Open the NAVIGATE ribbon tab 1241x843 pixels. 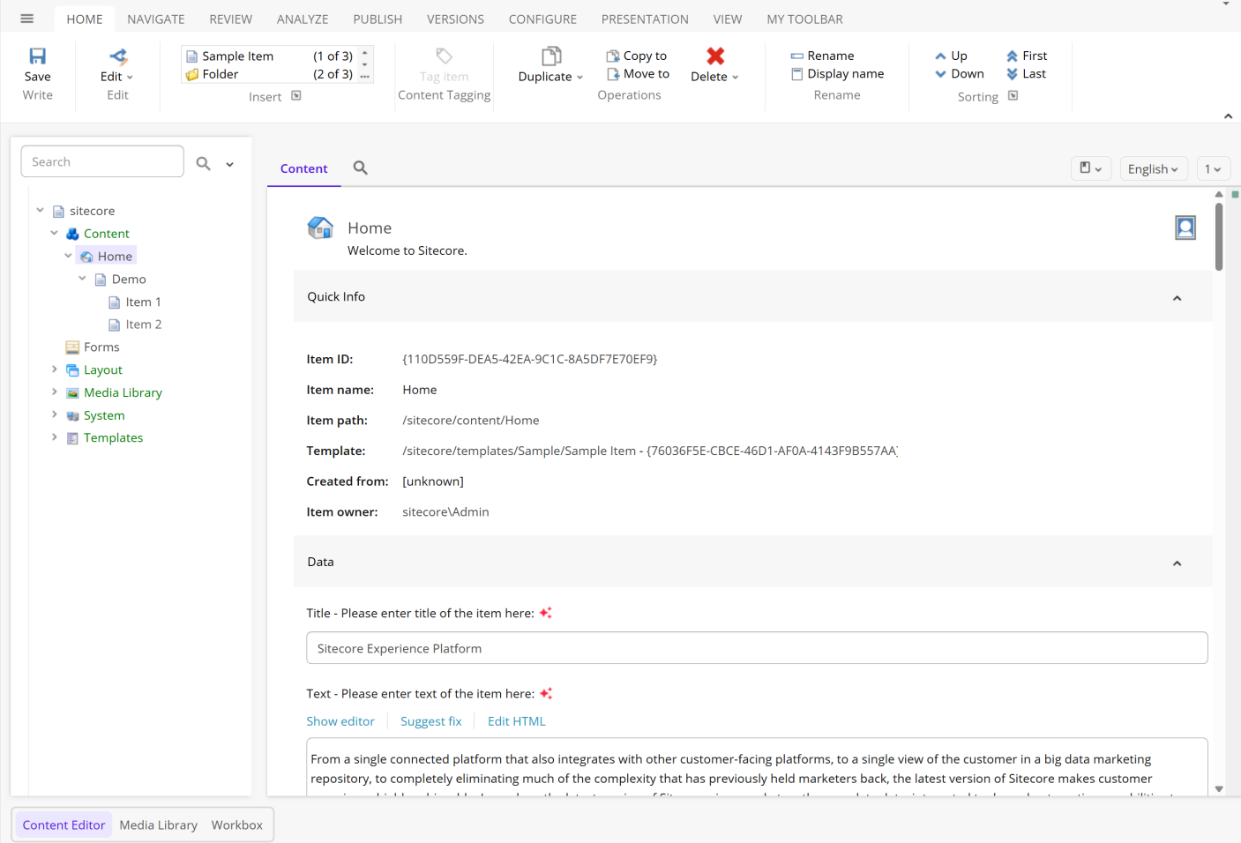[x=156, y=19]
